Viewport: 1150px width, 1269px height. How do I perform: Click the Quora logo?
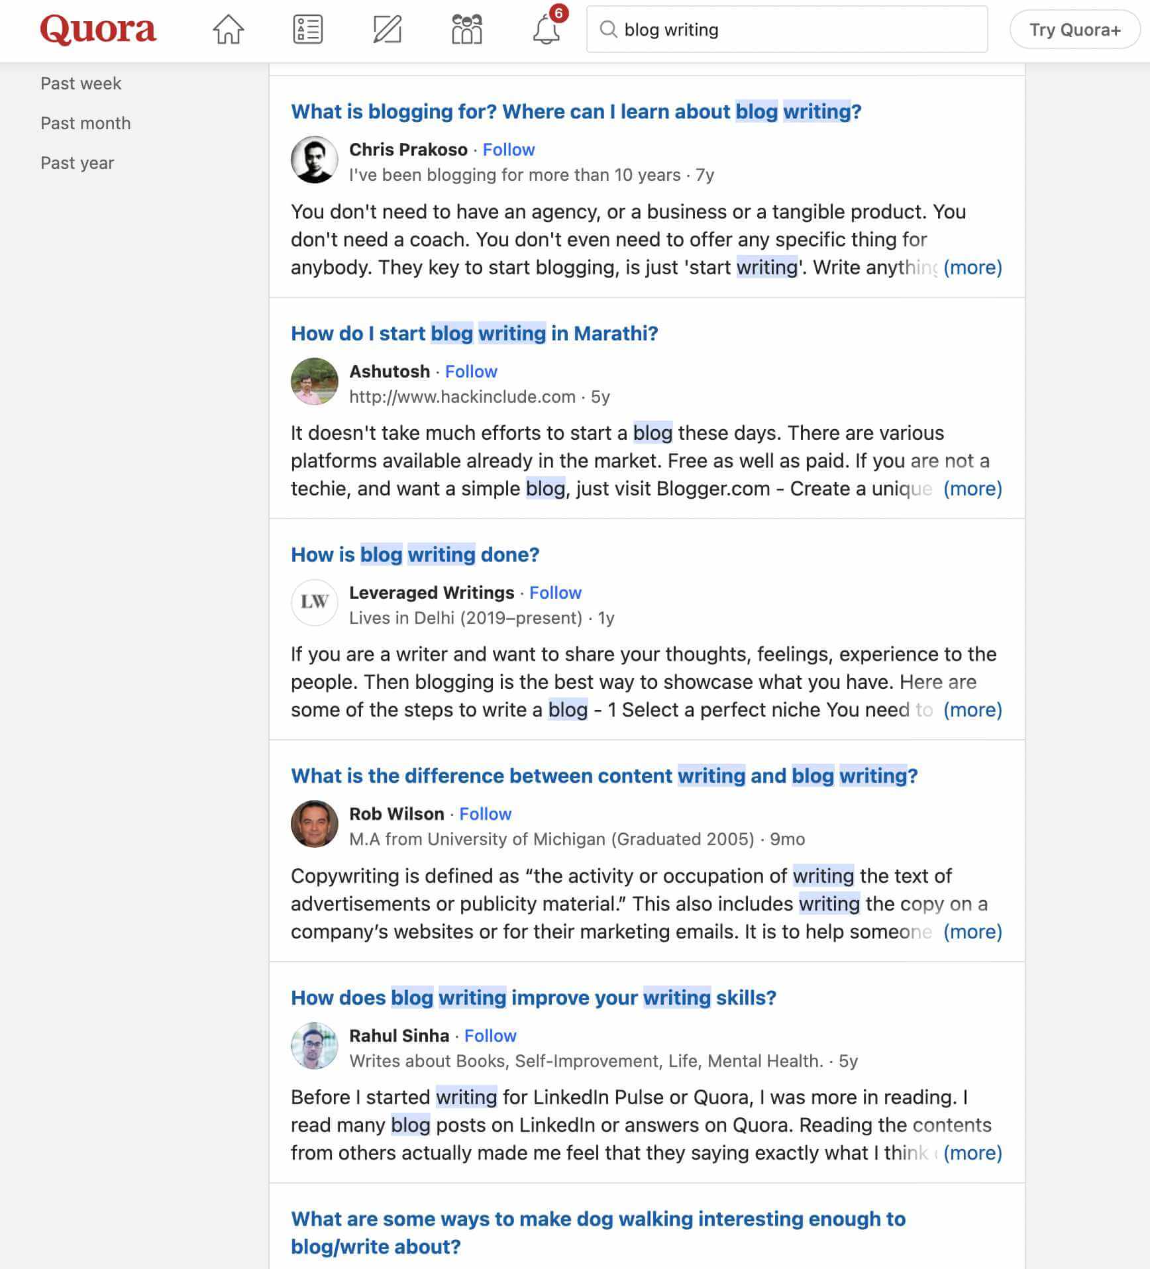pos(98,29)
